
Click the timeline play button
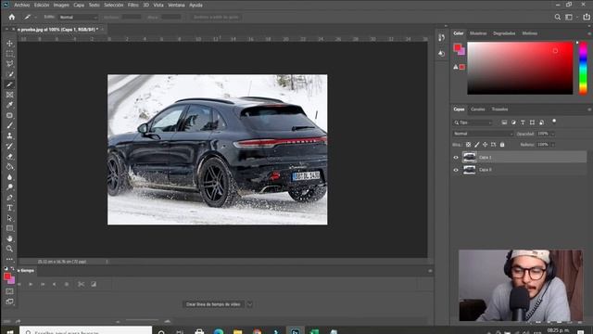click(31, 284)
